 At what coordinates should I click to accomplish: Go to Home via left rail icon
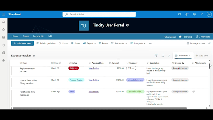coord(3,22)
